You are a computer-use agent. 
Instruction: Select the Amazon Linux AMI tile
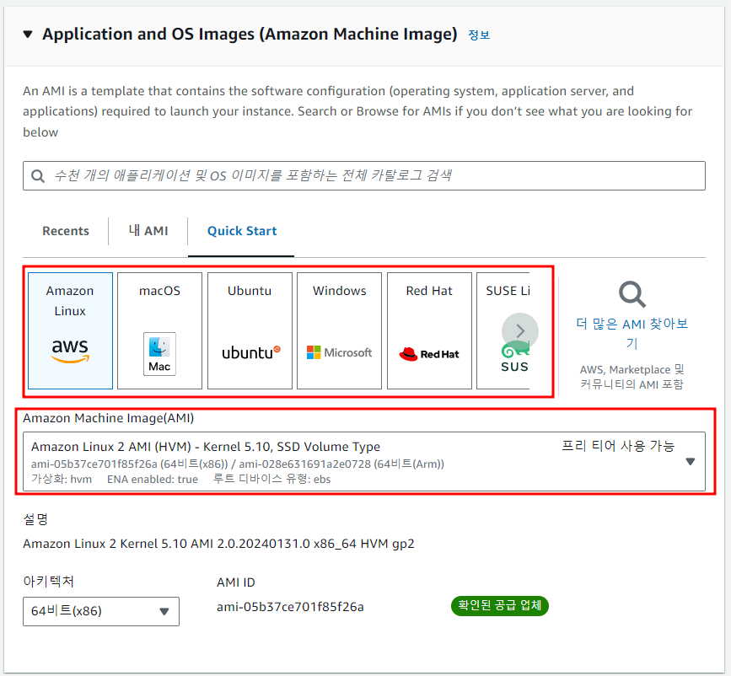click(x=70, y=330)
